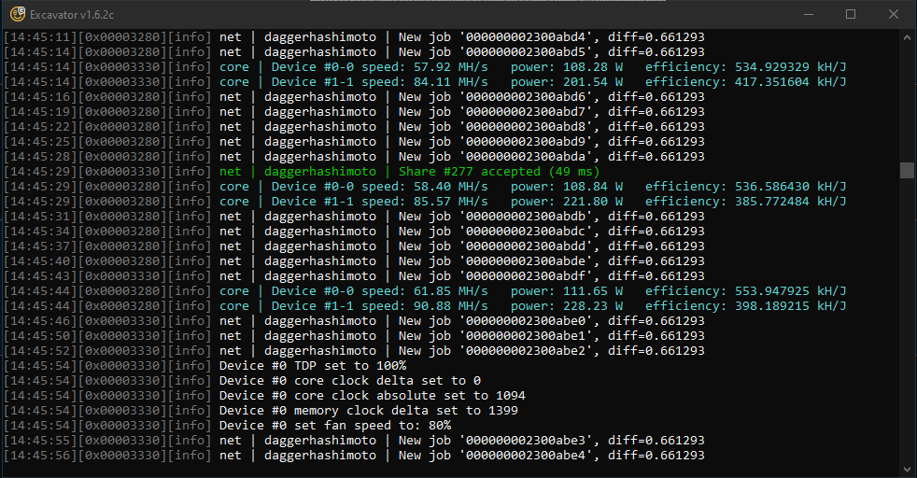
Task: Click job ID '000000002300abd7'
Action: coord(526,112)
